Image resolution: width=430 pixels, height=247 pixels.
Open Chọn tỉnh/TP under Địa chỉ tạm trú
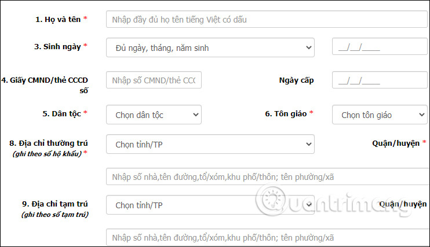[x=210, y=205]
